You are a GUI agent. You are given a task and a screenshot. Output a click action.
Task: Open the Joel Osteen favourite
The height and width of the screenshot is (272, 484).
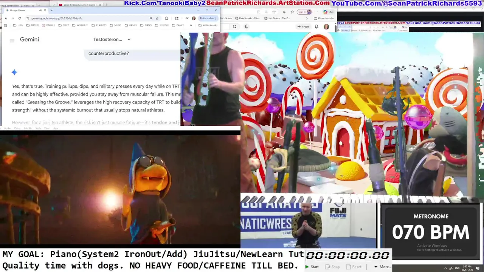[277, 18]
